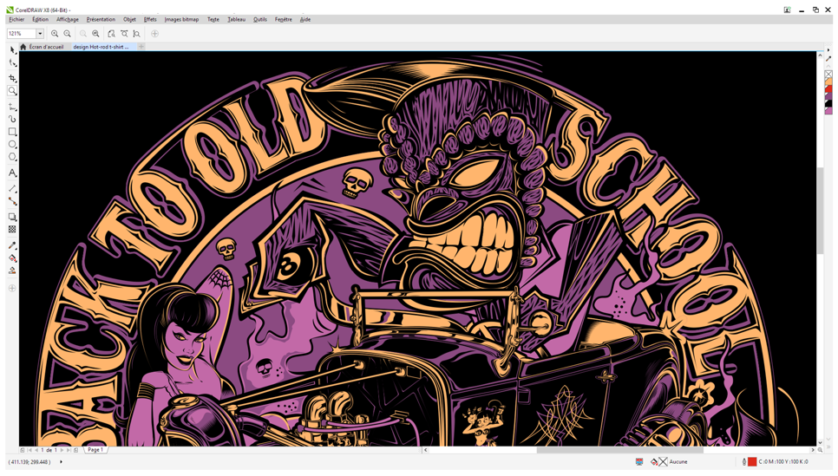Screen dimensions: 838x476
Task: Activate the Ellipse tool
Action: [x=12, y=145]
